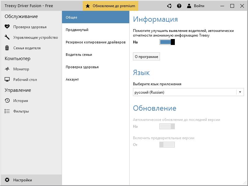This screenshot has width=248, height=186.
Task: Switch to the Аккаунт settings tab
Action: tap(95, 79)
